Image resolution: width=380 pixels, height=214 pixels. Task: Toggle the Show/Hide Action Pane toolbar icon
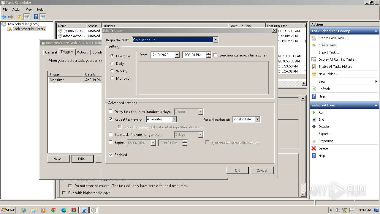pos(43,17)
